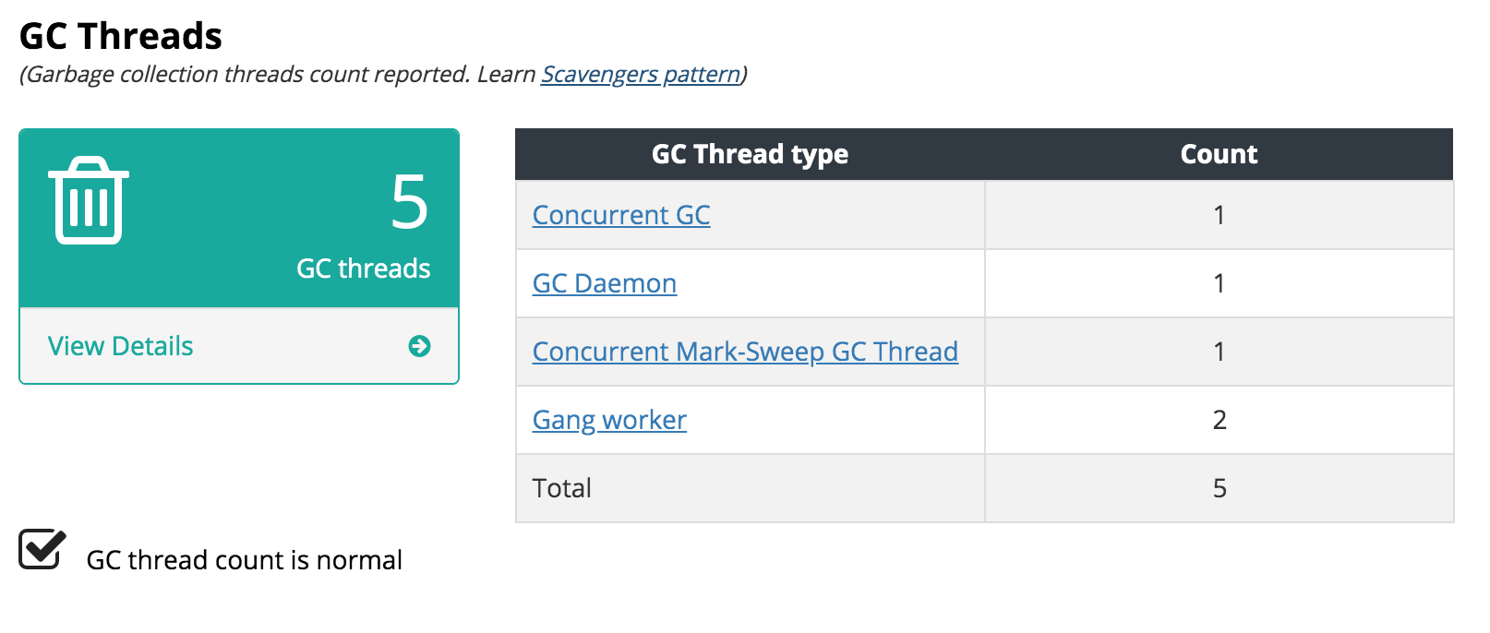
Task: Click the GC threads label on card
Action: click(x=364, y=269)
